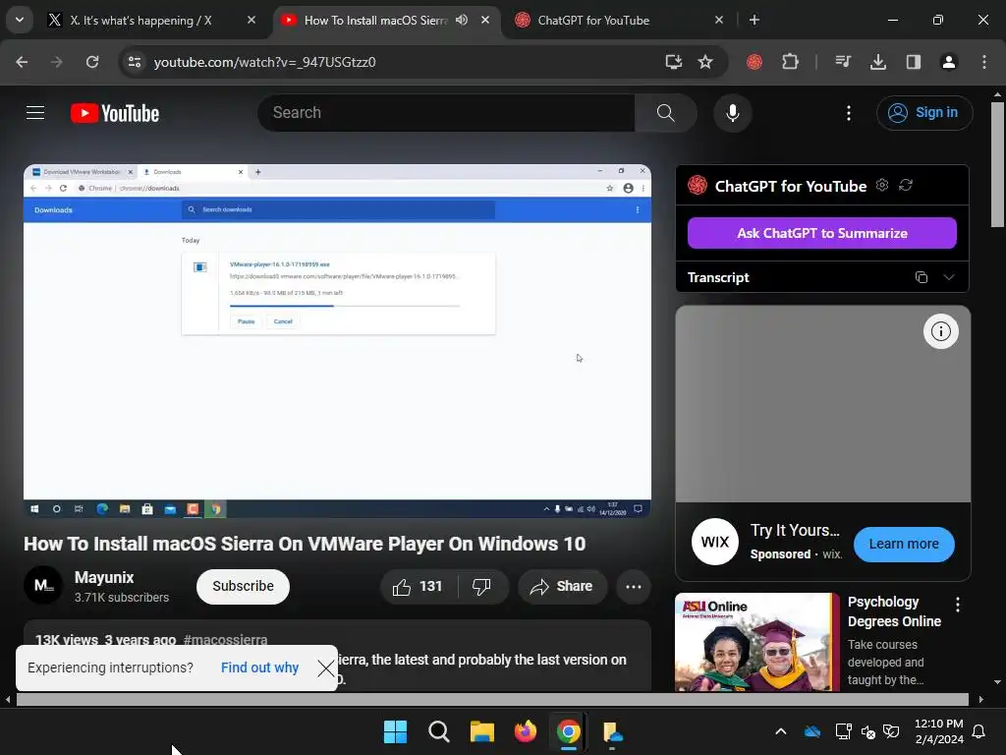Dismiss the Experiencing interruptions popup
The image size is (1006, 755).
click(x=325, y=668)
